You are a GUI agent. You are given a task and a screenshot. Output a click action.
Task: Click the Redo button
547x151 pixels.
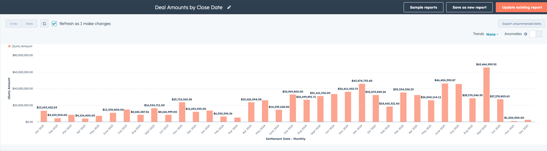[30, 24]
